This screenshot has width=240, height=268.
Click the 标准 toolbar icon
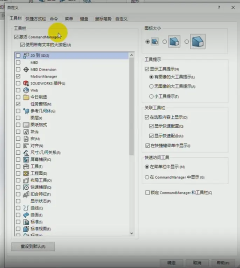26,222
